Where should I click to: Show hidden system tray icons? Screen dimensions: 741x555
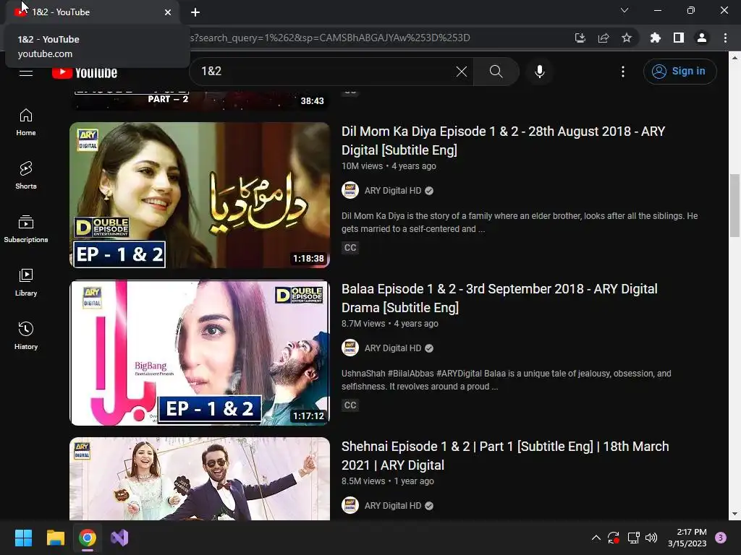pyautogui.click(x=596, y=538)
